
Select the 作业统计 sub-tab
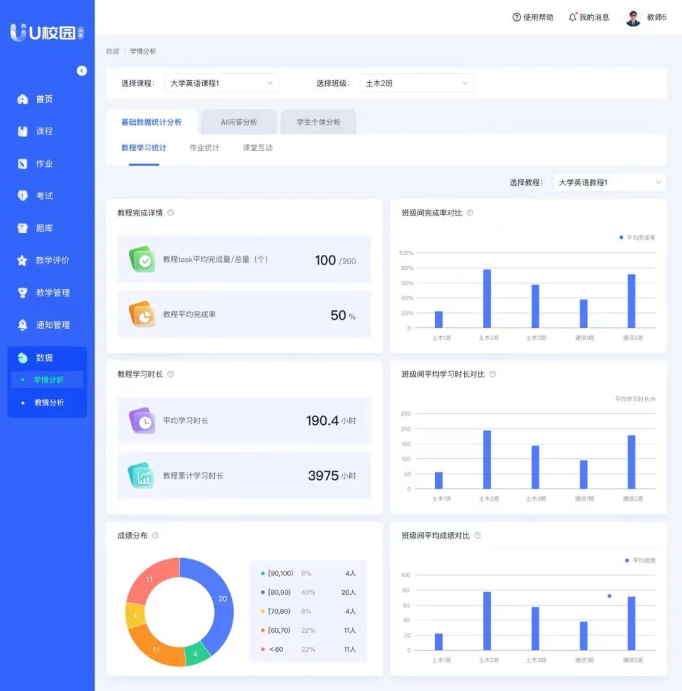point(205,148)
